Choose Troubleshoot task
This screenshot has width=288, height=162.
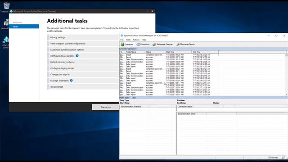83,87
